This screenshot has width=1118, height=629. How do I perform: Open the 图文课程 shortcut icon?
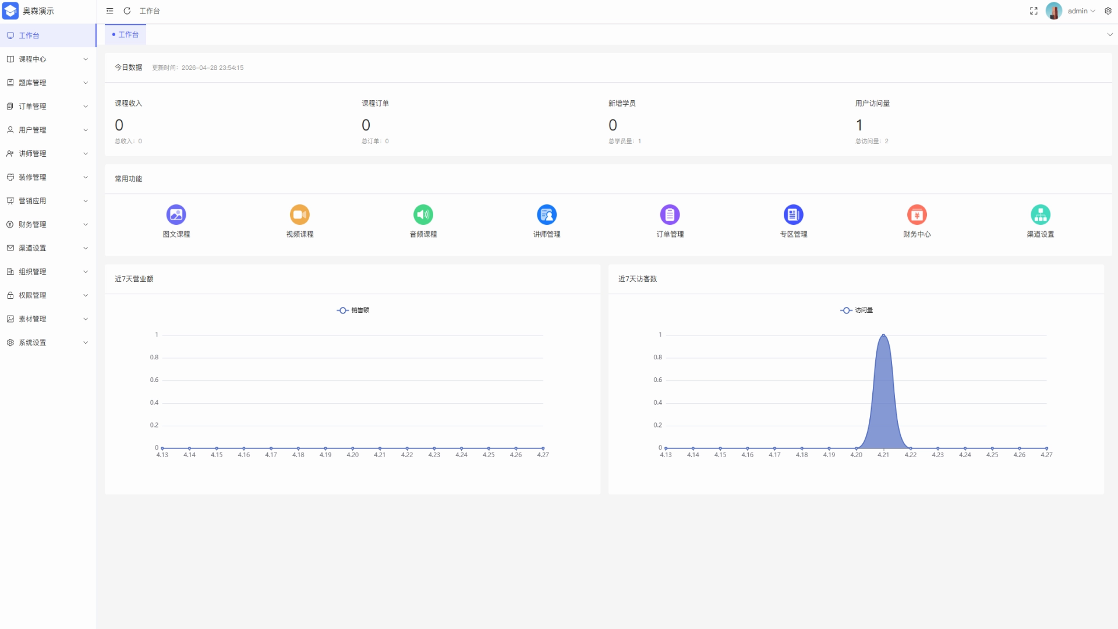176,215
